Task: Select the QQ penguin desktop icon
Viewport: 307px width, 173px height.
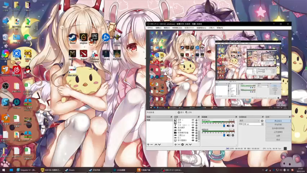Action: [28, 71]
